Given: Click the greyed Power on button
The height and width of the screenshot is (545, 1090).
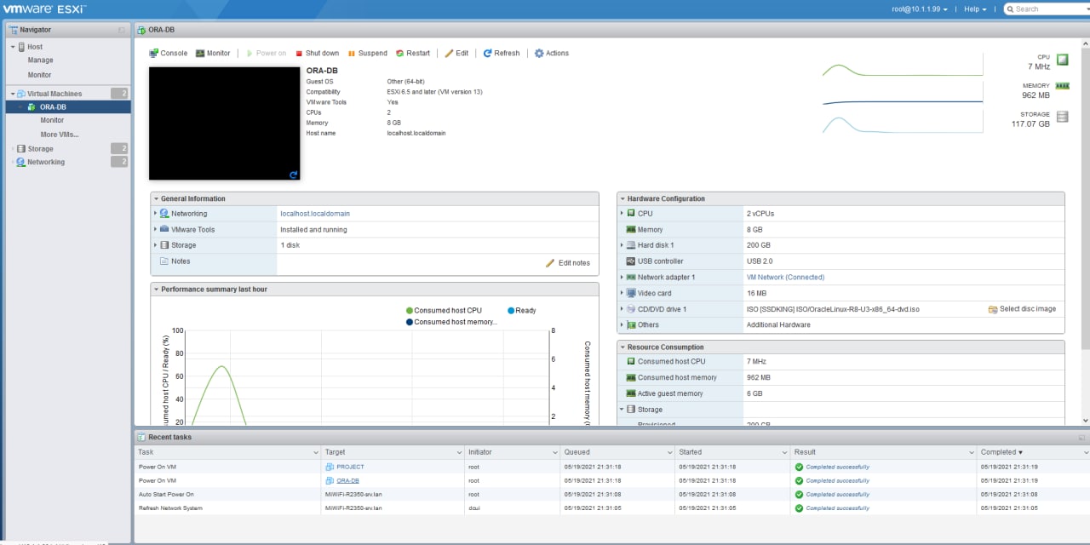Looking at the screenshot, I should [x=267, y=53].
